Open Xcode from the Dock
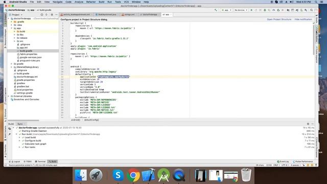This screenshot has width=327, height=184. point(148,175)
